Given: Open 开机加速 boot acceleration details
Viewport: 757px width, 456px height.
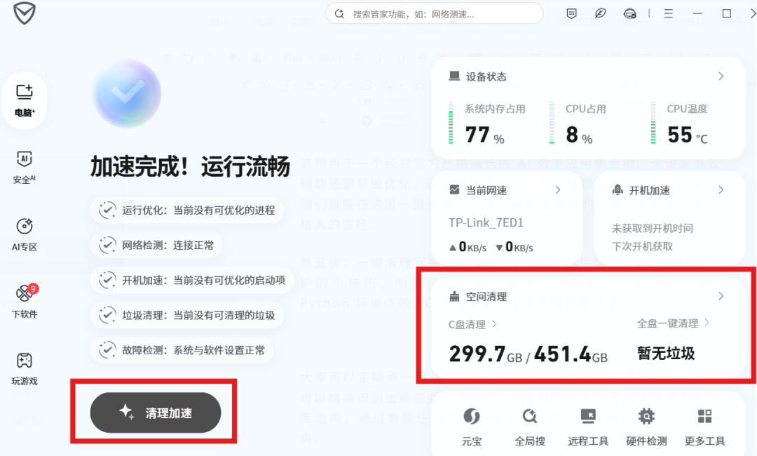Looking at the screenshot, I should [721, 189].
